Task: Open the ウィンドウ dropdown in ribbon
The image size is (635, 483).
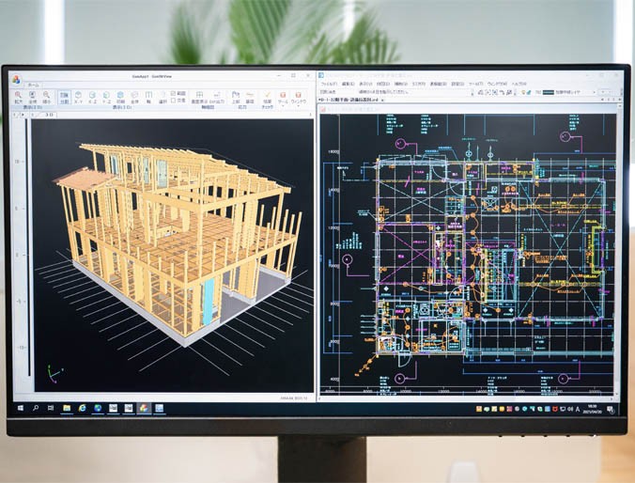Action: 299,98
